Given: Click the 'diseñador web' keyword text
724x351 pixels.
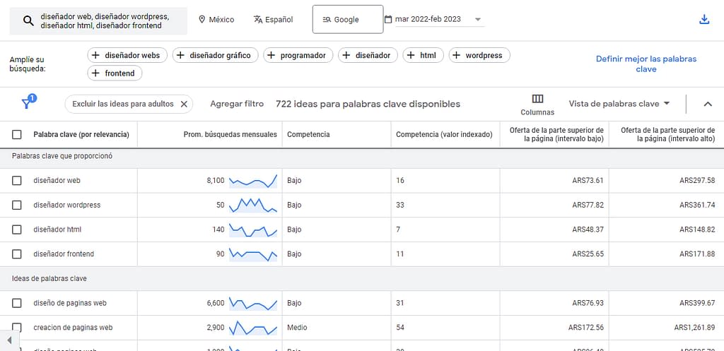Looking at the screenshot, I should click(57, 181).
